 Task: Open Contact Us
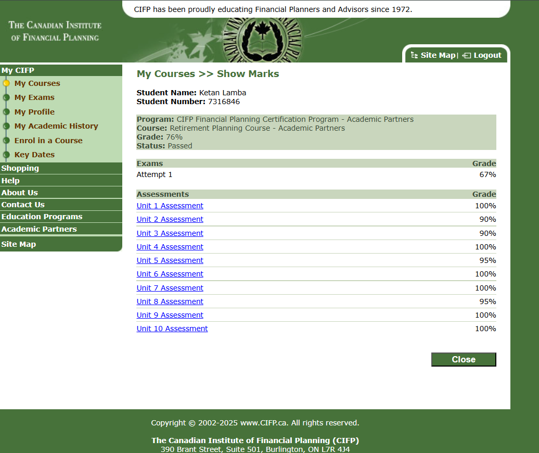tap(61, 205)
